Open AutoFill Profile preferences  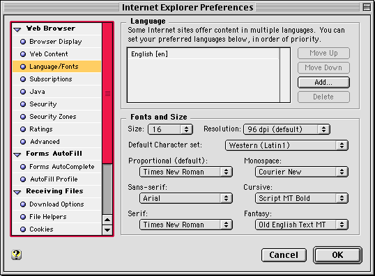pos(57,179)
